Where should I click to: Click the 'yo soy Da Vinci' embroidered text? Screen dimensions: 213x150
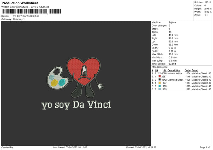click(x=76, y=105)
